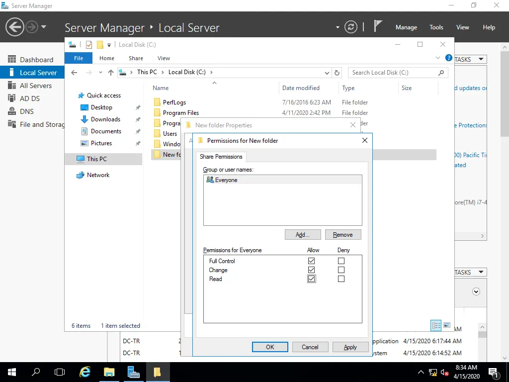Click the search magnifier in the Explorer search box

pos(441,73)
